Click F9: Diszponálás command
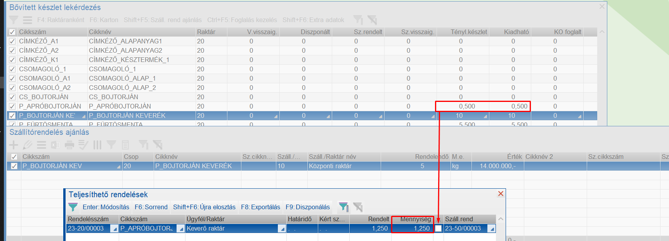The width and height of the screenshot is (669, 241). point(308,207)
